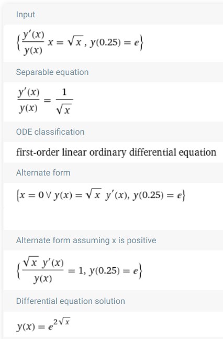Click the word "positive" in the heading
Image resolution: width=223 pixels, height=339 pixels.
[141, 240]
